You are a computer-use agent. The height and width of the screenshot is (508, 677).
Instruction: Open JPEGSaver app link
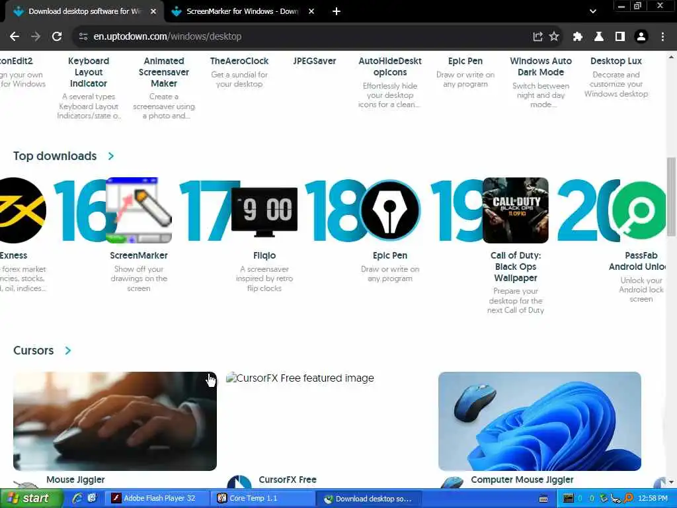(x=315, y=61)
